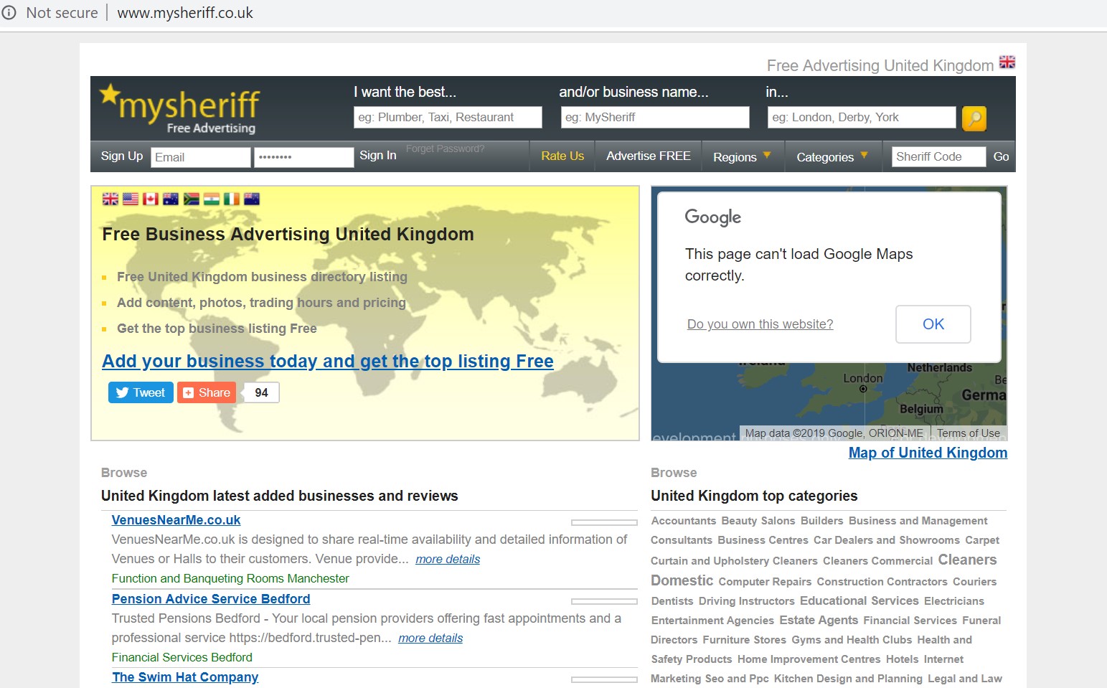This screenshot has width=1107, height=688.
Task: Open Financial Services Bedford category link
Action: click(182, 657)
